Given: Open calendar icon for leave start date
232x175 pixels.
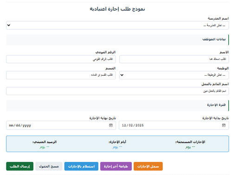Looking at the screenshot, I should [x=224, y=125].
